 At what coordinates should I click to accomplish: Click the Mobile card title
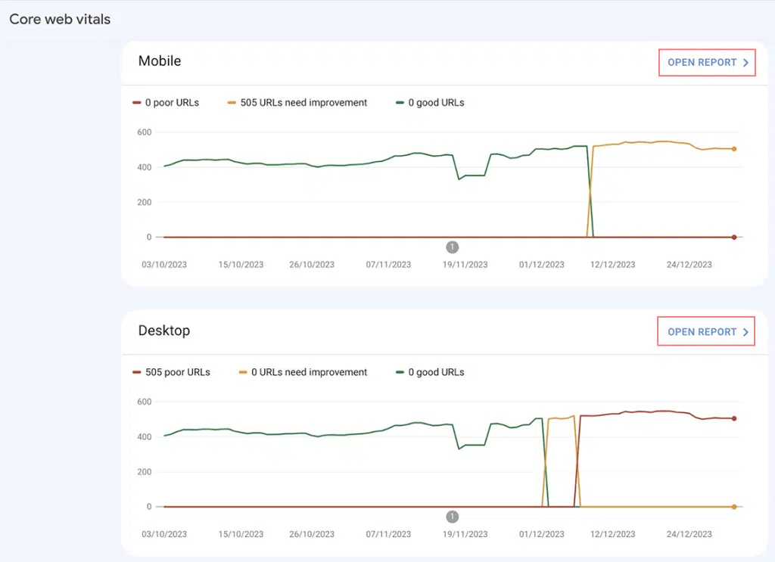tap(160, 61)
